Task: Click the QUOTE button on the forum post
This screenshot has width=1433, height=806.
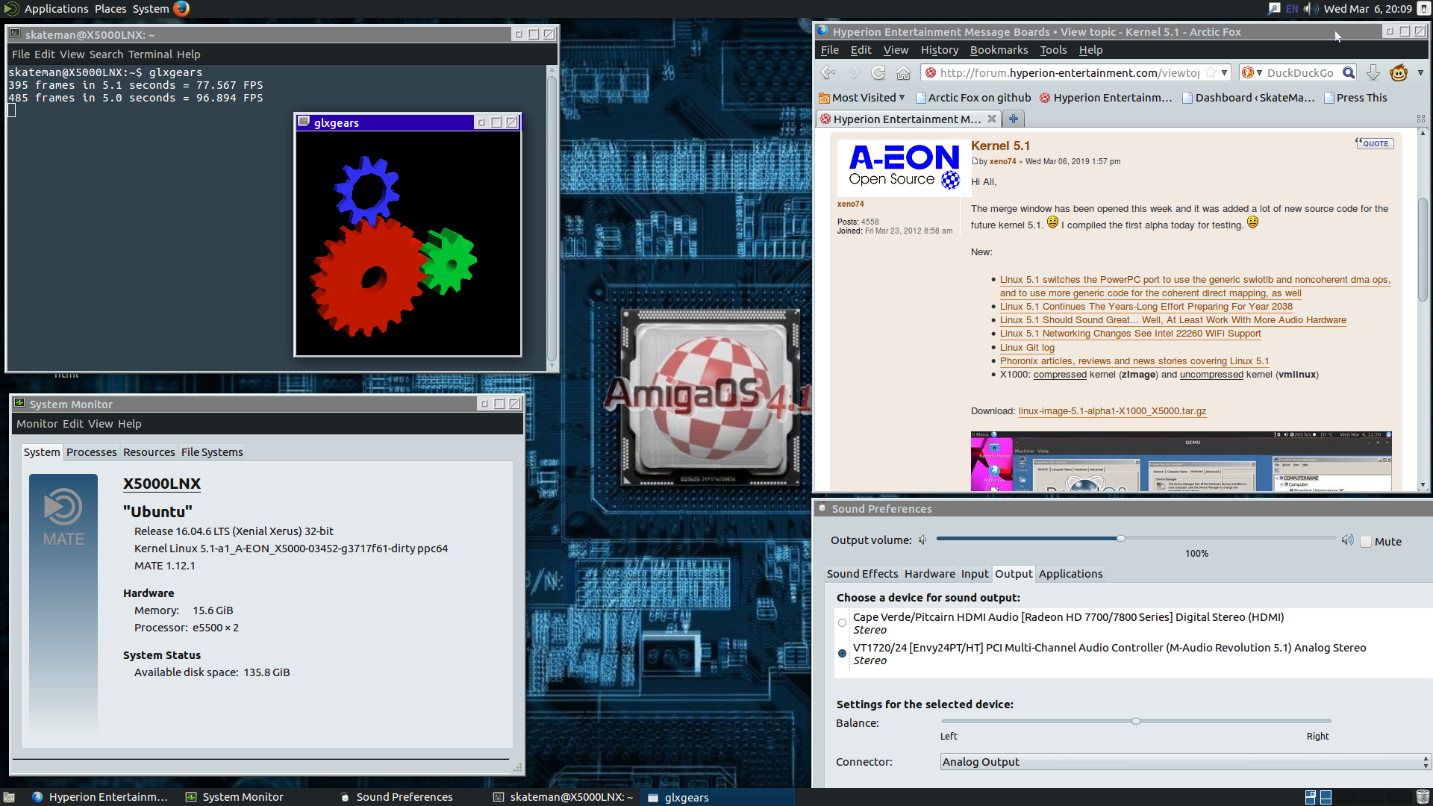Action: point(1374,143)
